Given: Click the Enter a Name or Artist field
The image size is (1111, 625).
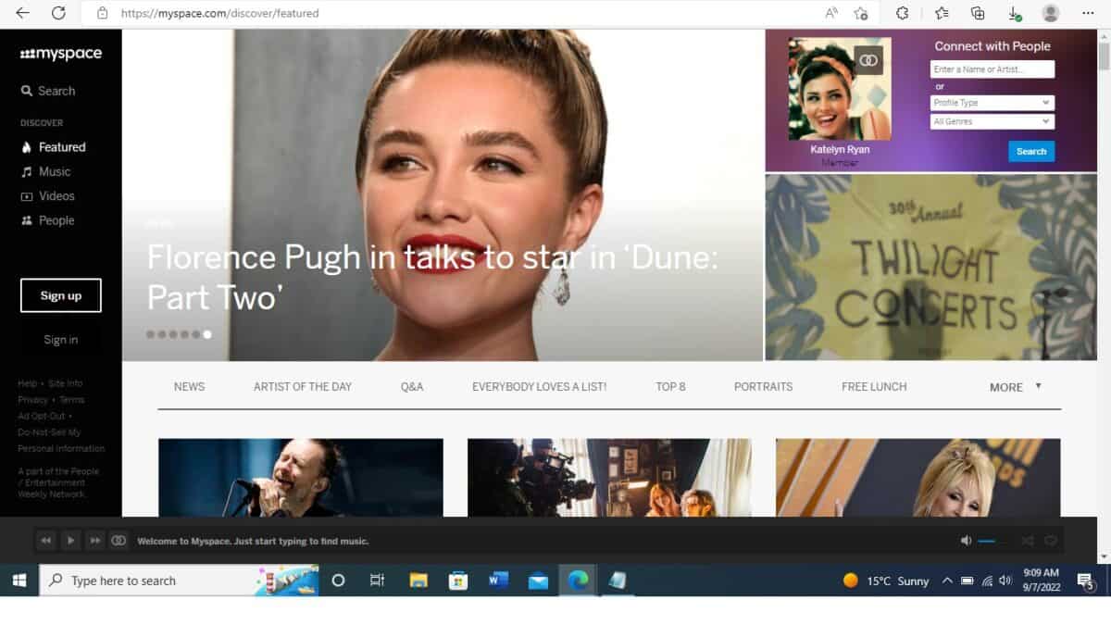Looking at the screenshot, I should (992, 69).
